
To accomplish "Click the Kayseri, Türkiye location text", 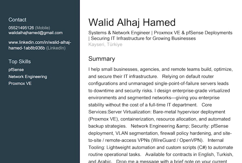I will 105,44.
